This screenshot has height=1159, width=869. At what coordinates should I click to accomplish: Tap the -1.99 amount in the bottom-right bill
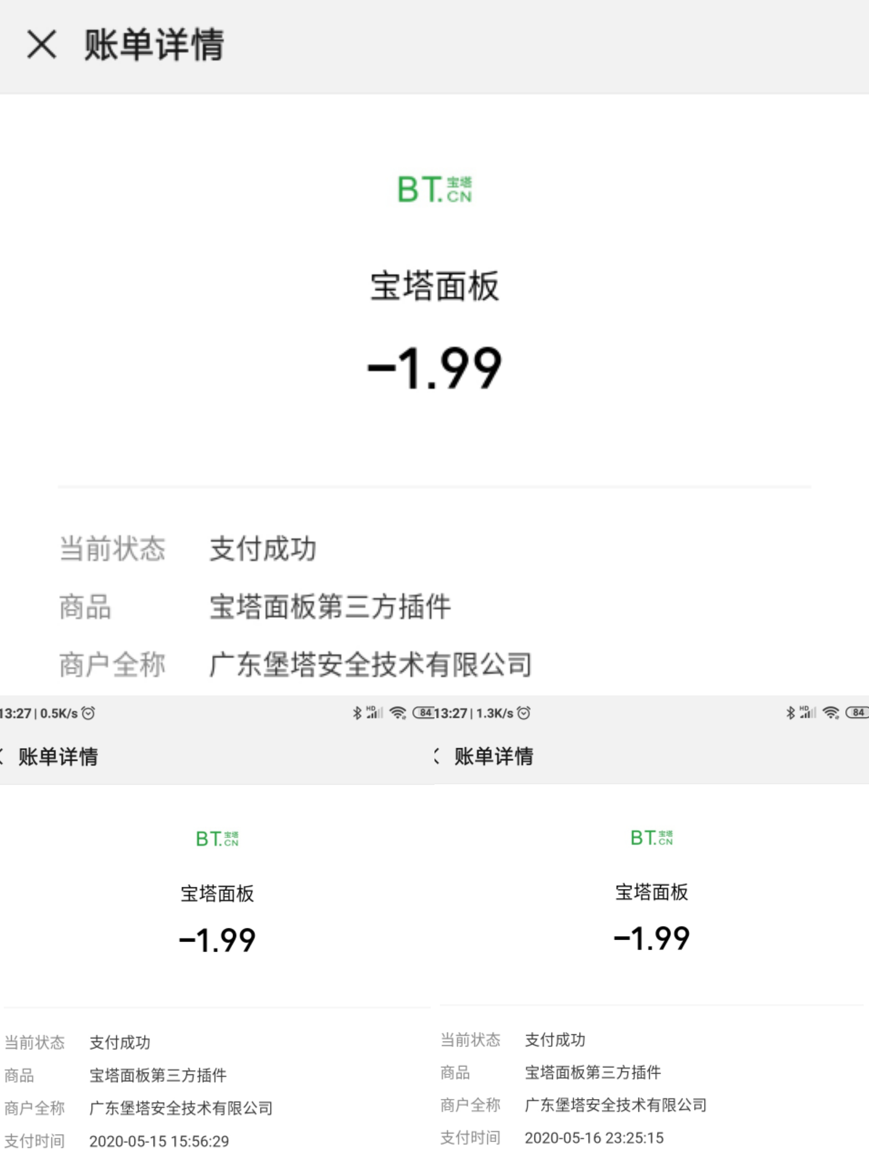click(x=652, y=938)
